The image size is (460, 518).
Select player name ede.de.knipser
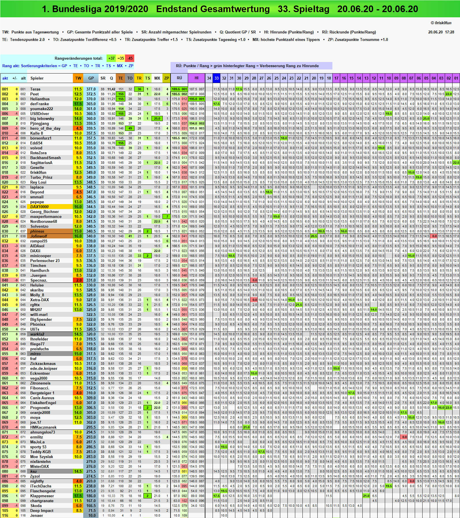point(44,369)
